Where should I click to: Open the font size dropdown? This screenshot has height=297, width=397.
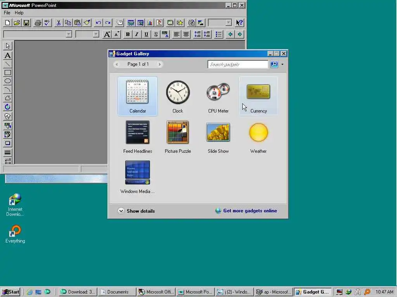point(96,34)
